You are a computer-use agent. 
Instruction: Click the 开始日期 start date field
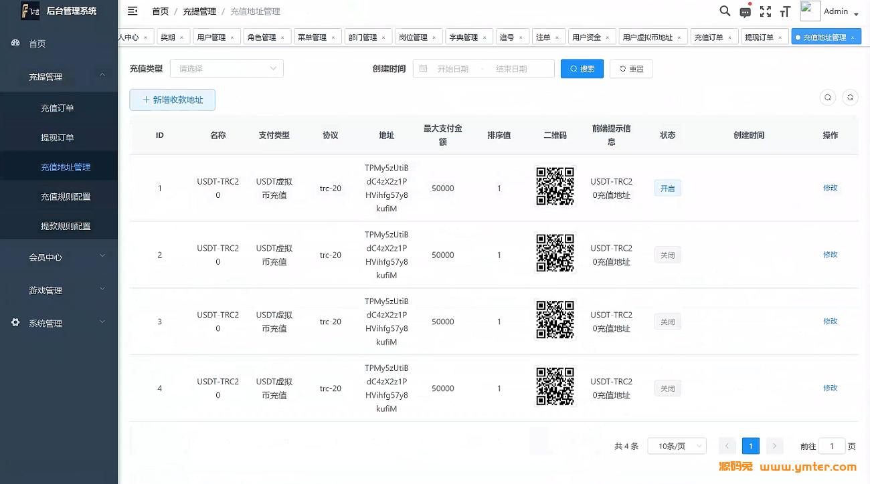pos(453,69)
